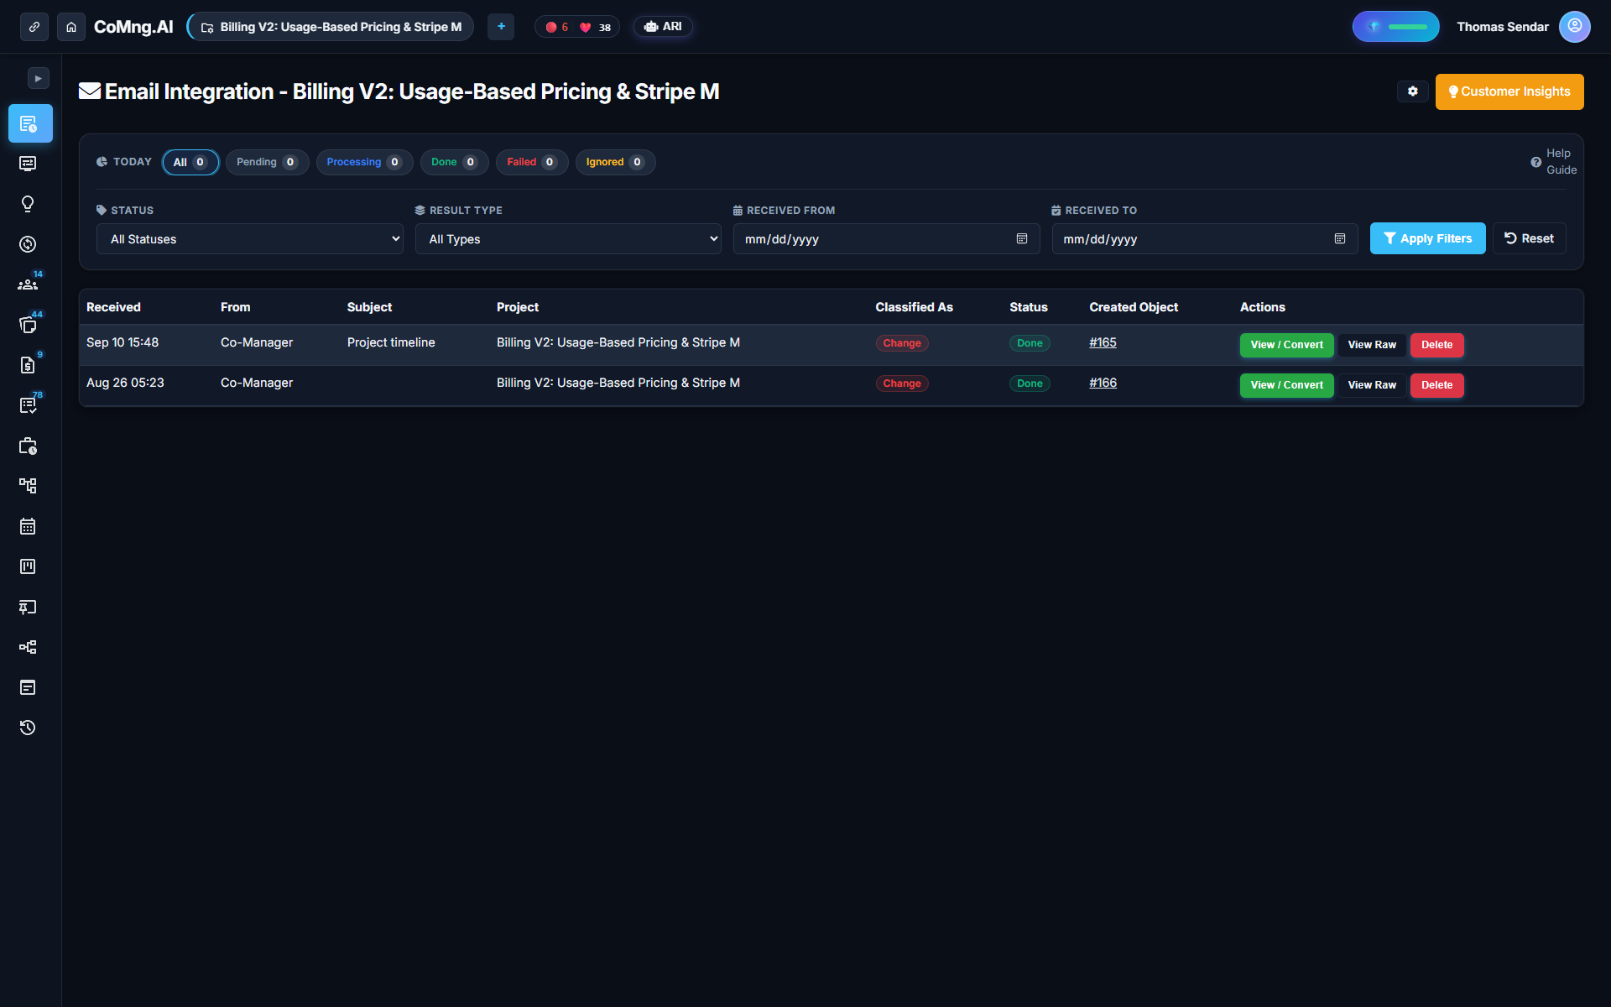The image size is (1611, 1007).
Task: Open Customer Insights
Action: [x=1509, y=91]
